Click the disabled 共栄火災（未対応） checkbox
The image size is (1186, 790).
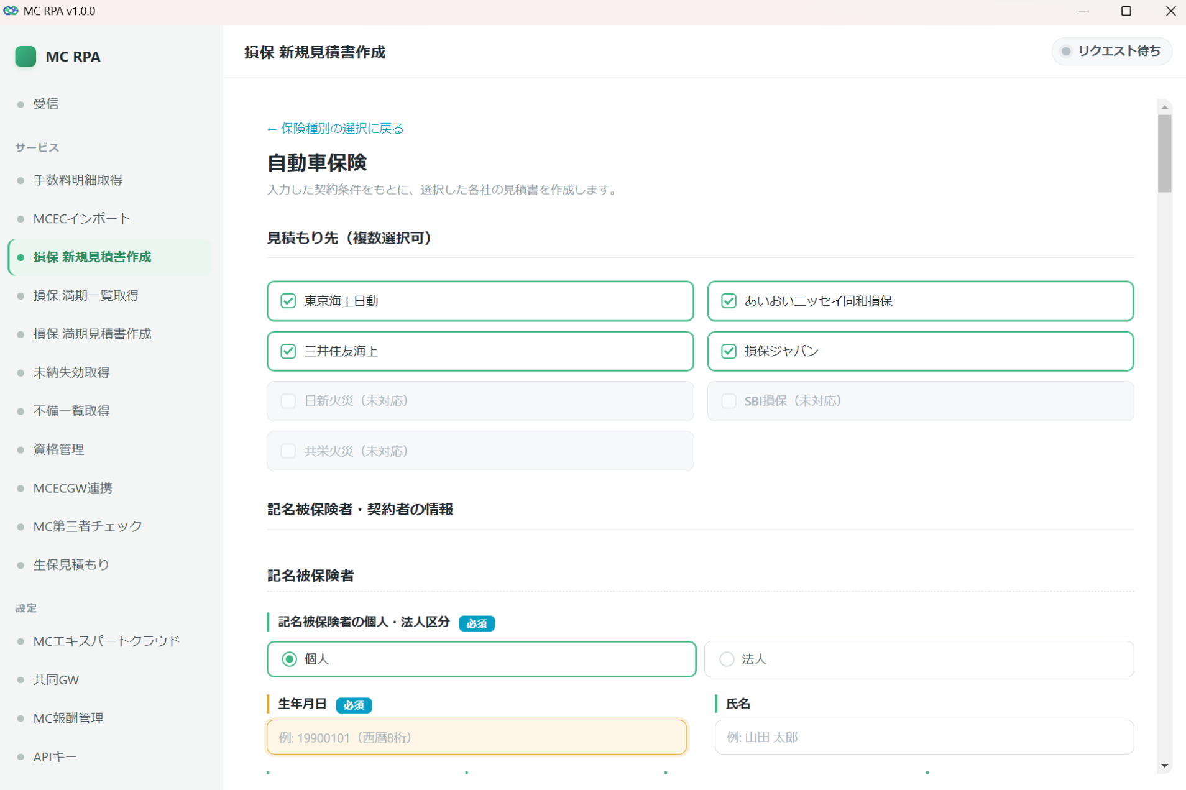pos(288,451)
